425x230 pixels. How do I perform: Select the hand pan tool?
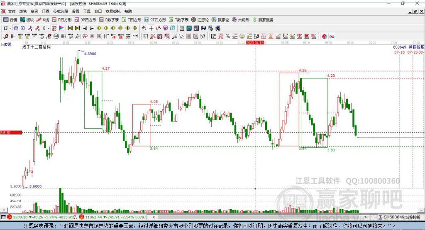(x=144, y=28)
